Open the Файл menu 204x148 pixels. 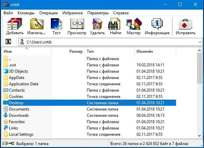pos(8,13)
